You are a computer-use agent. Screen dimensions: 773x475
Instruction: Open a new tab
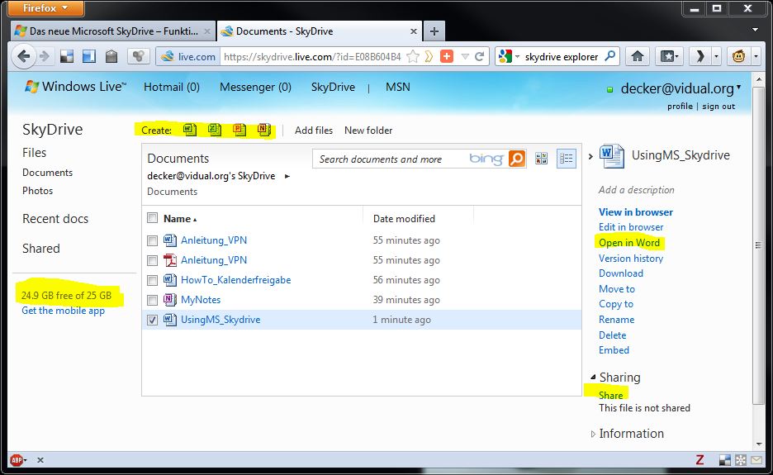(434, 31)
